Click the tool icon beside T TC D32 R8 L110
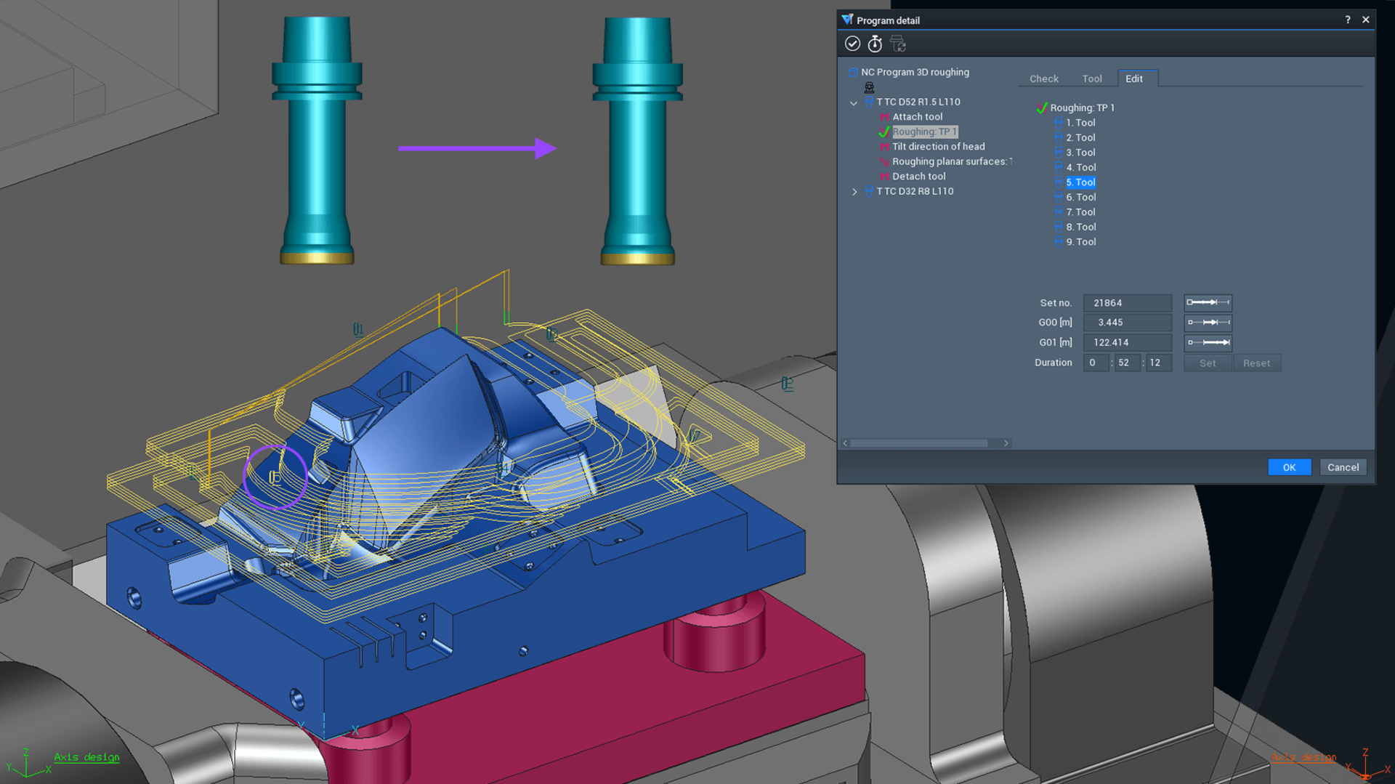Viewport: 1395px width, 784px height. click(x=869, y=191)
